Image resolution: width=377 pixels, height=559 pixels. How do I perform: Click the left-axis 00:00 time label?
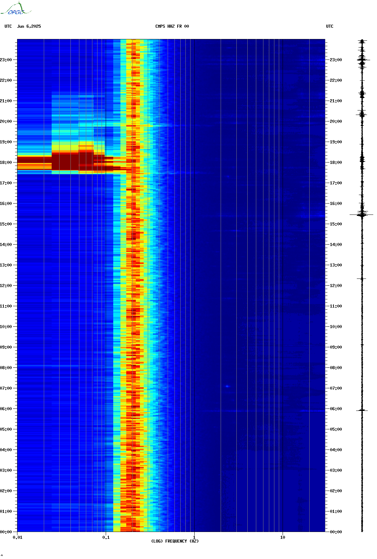pos(6,532)
